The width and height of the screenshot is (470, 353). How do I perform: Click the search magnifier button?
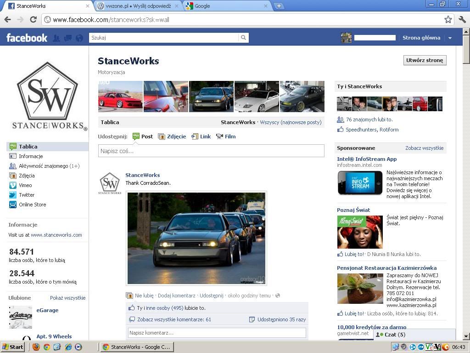pyautogui.click(x=243, y=38)
